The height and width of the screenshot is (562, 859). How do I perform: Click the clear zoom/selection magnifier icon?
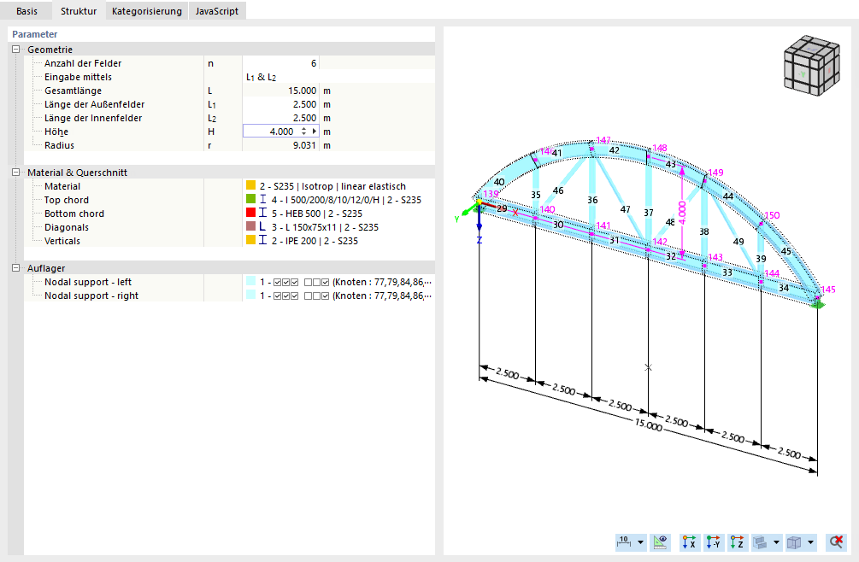click(836, 542)
